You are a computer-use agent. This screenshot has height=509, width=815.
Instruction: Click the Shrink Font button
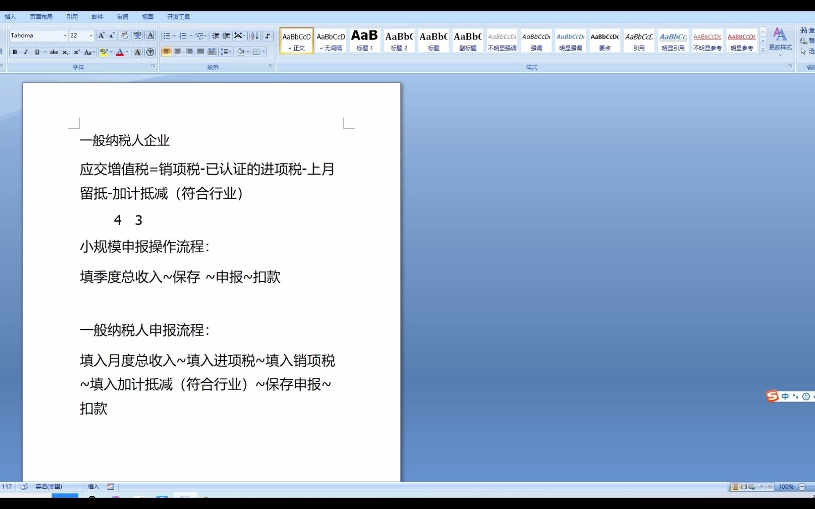coord(112,35)
